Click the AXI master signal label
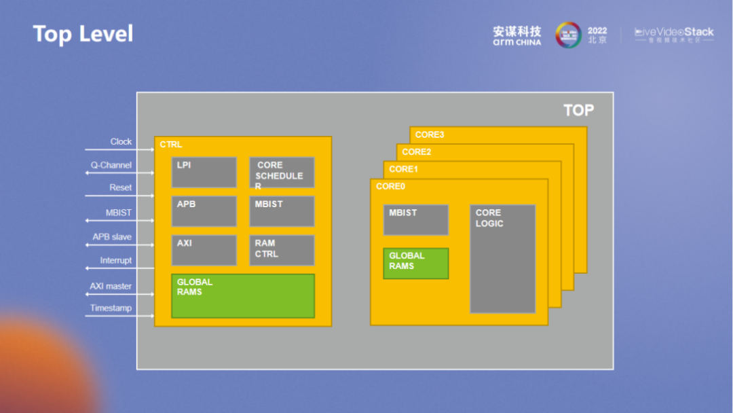 click(x=111, y=286)
